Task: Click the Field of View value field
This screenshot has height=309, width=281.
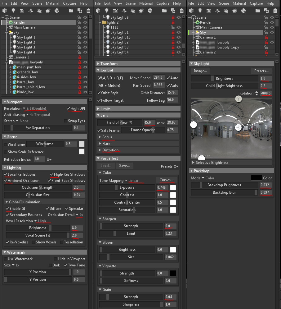Action: click(x=149, y=122)
